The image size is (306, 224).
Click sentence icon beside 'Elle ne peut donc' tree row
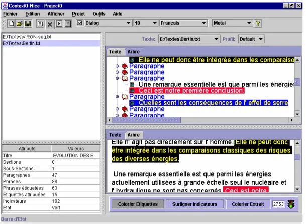click(132, 60)
